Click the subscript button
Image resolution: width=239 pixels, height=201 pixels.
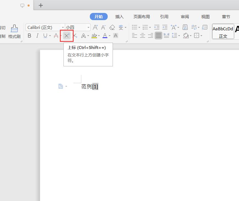[x=75, y=36]
